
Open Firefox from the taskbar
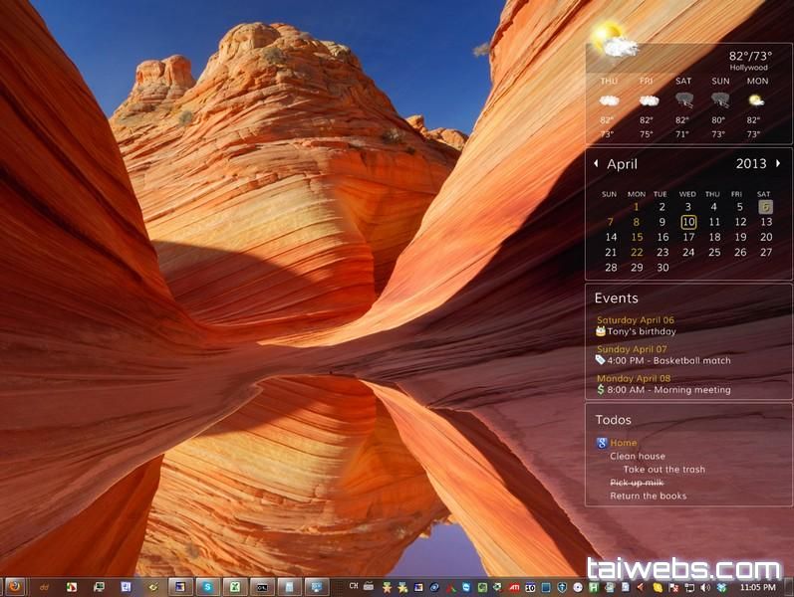click(x=15, y=587)
